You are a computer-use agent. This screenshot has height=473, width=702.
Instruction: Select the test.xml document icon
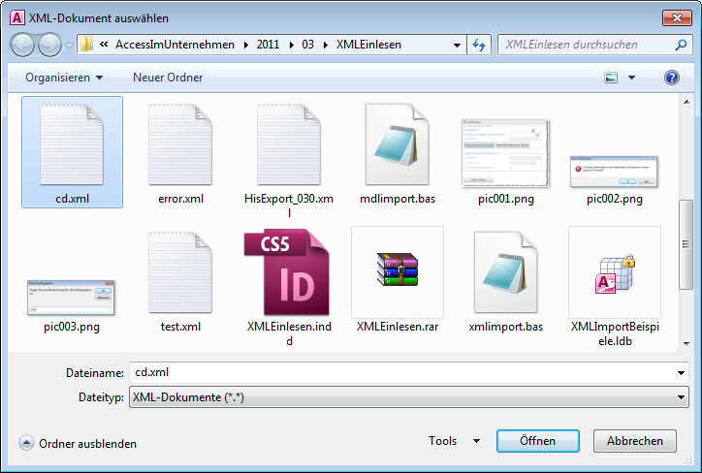click(179, 272)
